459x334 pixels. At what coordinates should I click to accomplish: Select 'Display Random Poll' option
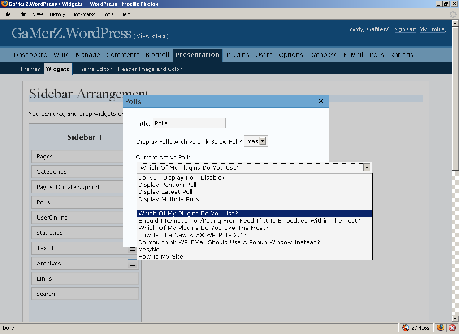(x=167, y=185)
